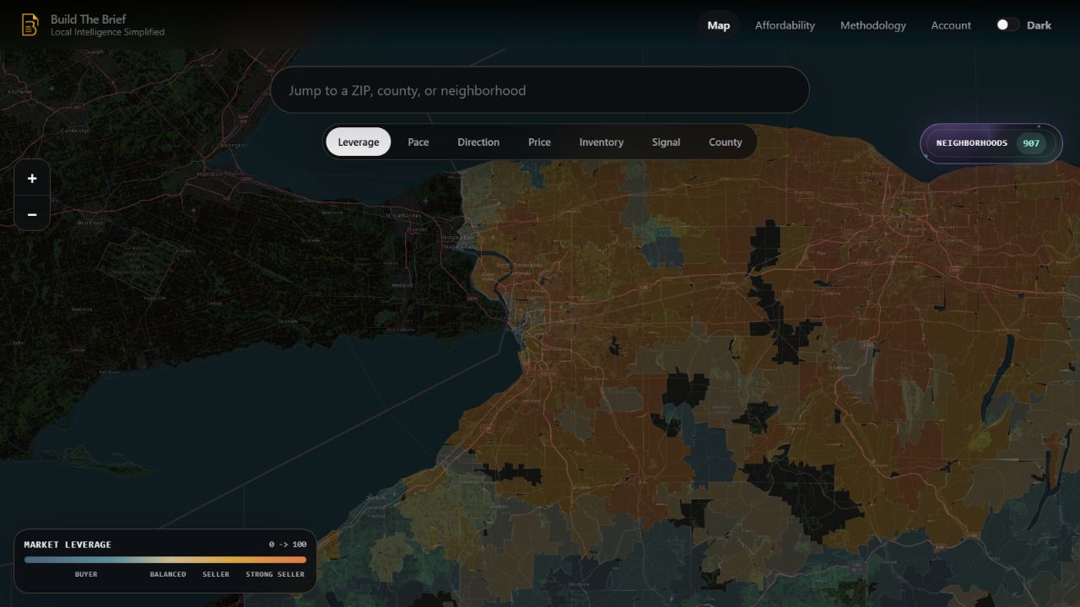Open the Map page
Image resolution: width=1080 pixels, height=607 pixels.
coord(719,25)
